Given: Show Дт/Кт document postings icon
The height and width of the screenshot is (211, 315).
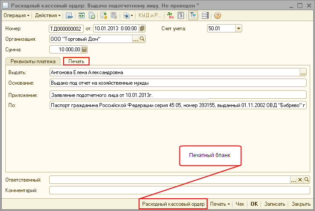Looking at the screenshot, I should click(x=170, y=15).
